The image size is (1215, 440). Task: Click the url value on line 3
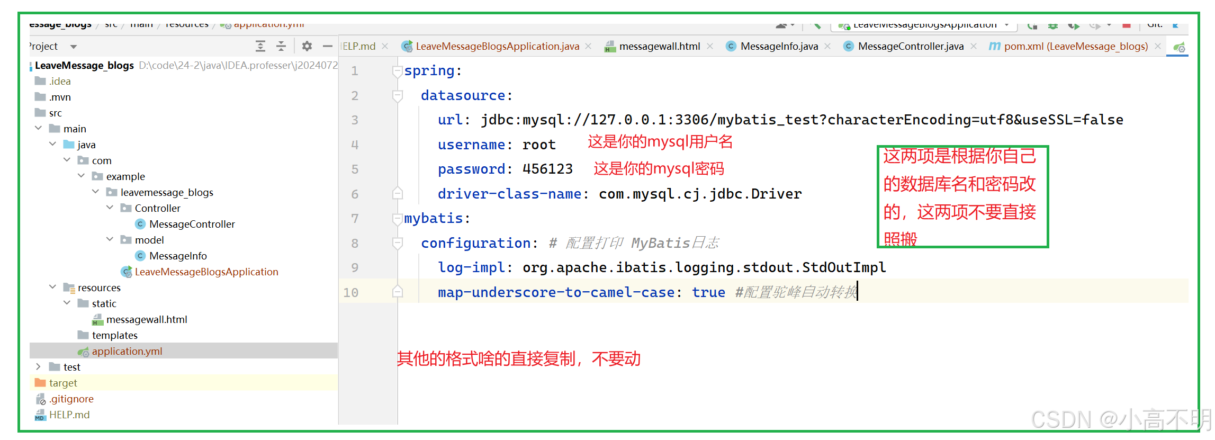coord(802,120)
